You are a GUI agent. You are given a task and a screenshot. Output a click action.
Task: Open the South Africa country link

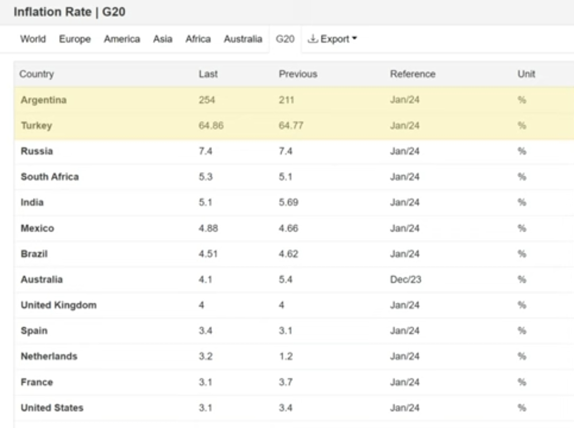click(50, 177)
